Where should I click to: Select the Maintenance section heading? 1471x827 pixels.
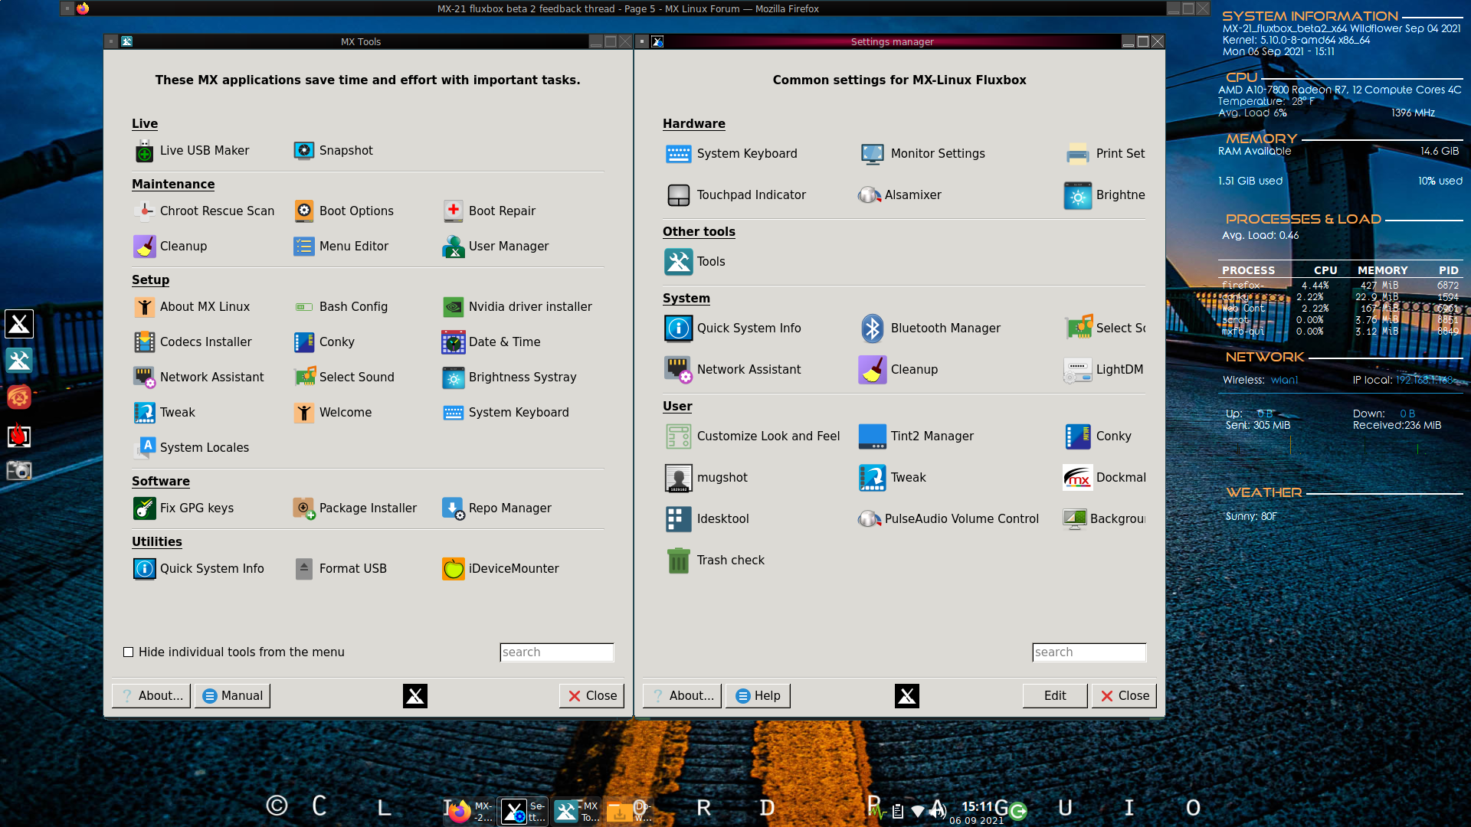click(x=173, y=184)
